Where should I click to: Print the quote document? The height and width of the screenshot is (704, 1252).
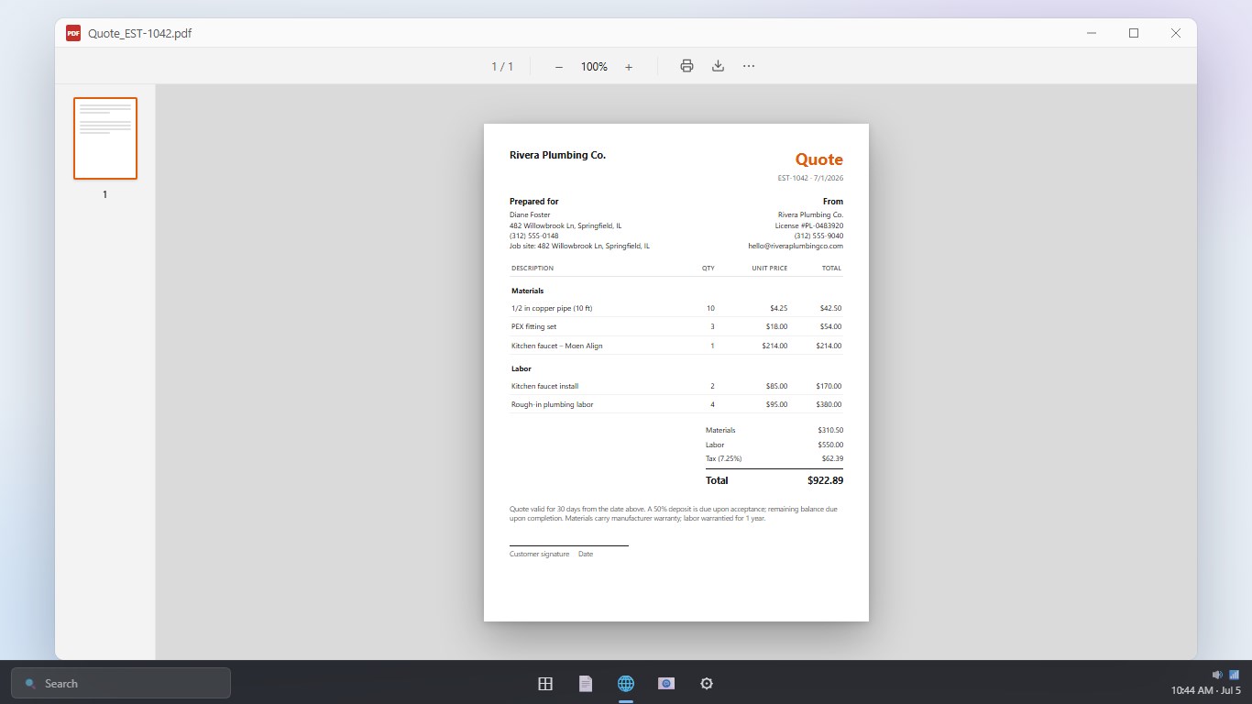[686, 66]
